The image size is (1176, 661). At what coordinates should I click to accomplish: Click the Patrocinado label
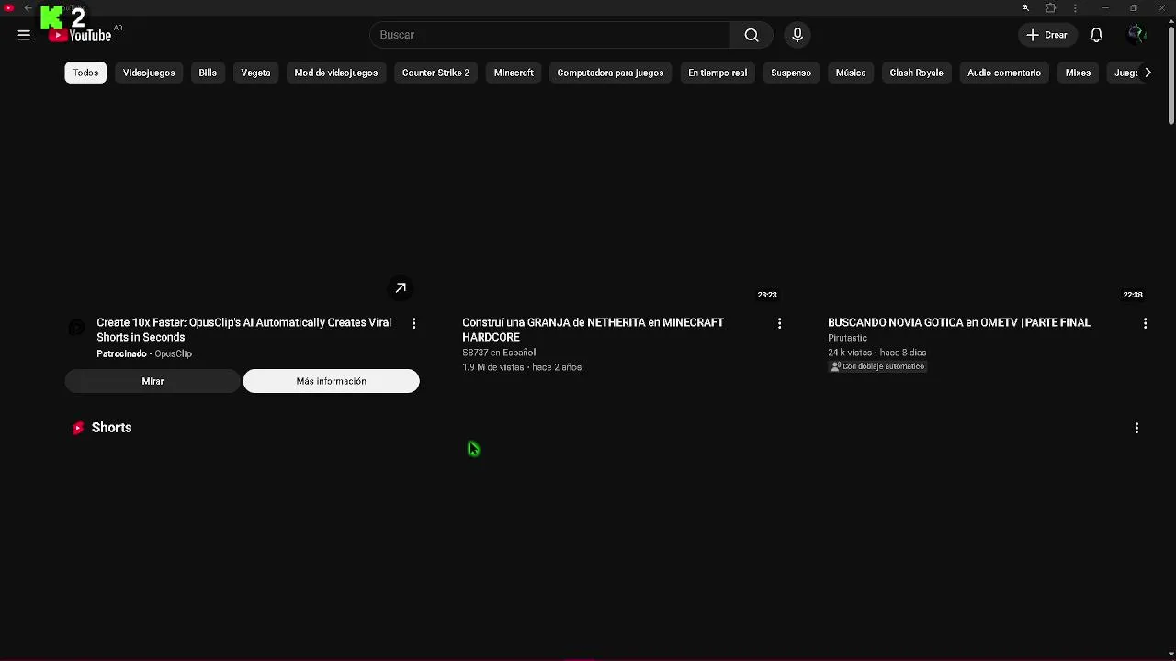tap(121, 353)
